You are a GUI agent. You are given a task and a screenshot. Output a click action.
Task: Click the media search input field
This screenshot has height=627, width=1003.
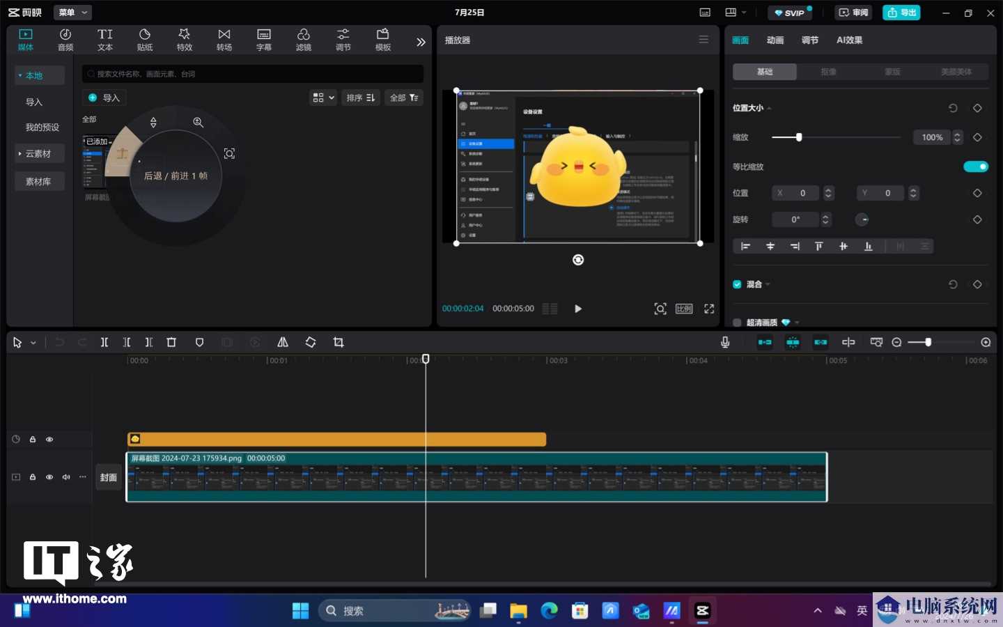253,74
